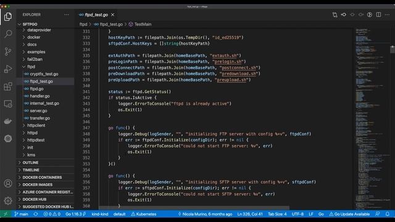The image size is (395, 222).
Task: Expand the DOCKER IMAGES section
Action: pyautogui.click(x=45, y=185)
